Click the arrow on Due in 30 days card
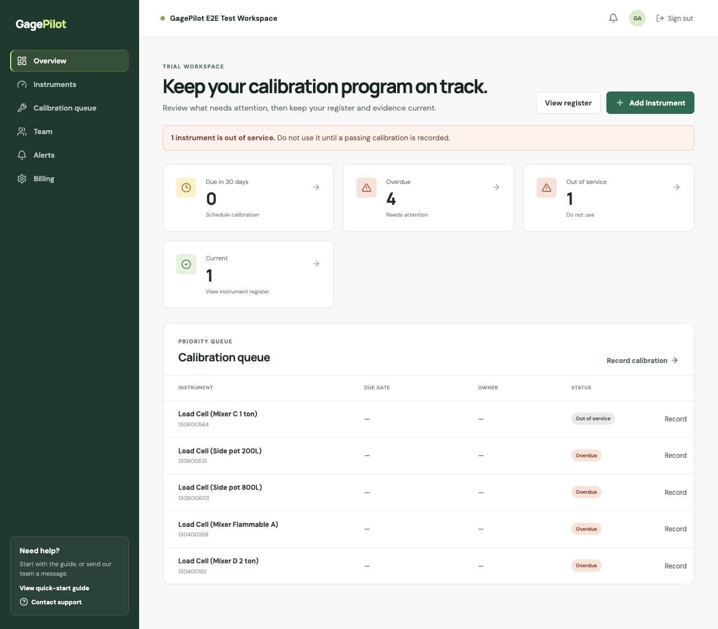This screenshot has height=629, width=718. 316,187
